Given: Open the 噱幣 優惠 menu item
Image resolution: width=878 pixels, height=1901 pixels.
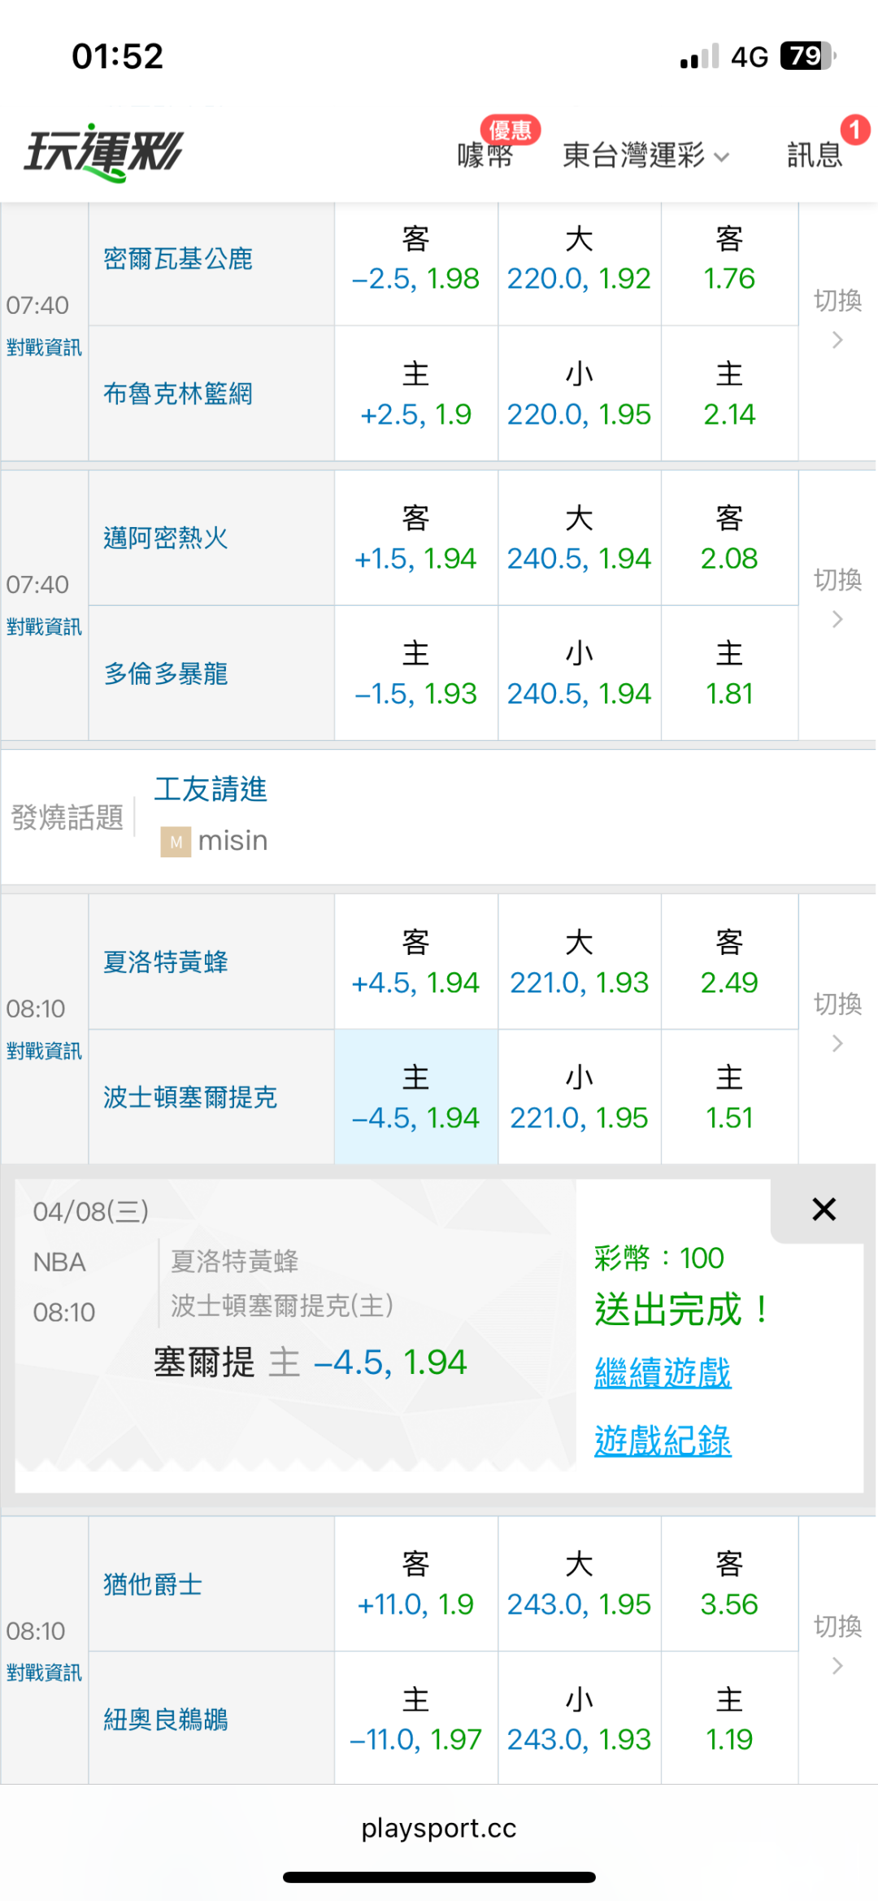Looking at the screenshot, I should point(486,154).
